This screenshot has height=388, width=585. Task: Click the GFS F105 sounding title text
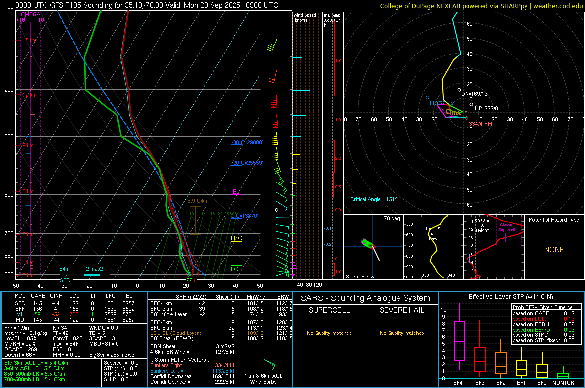click(147, 5)
